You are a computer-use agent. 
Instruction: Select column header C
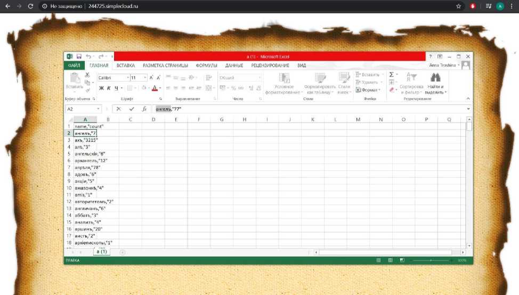click(131, 119)
